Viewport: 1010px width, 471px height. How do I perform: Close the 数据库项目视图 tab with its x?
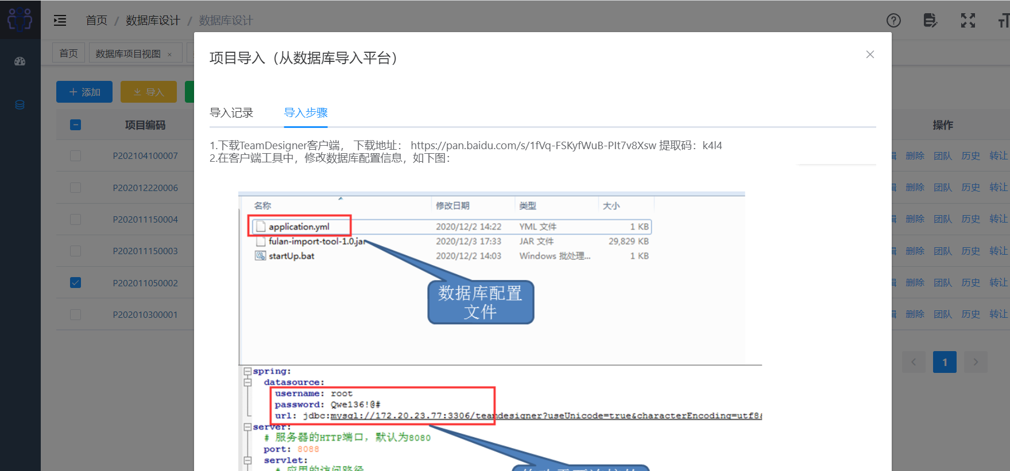coord(169,55)
